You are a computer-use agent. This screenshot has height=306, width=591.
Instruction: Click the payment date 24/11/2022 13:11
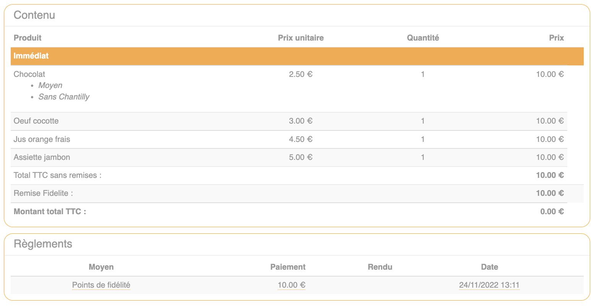tap(489, 285)
